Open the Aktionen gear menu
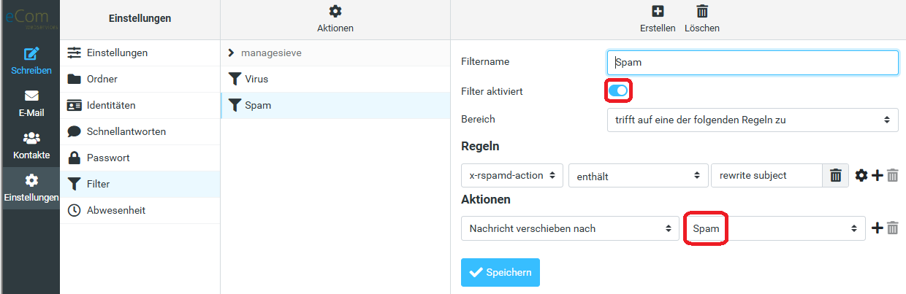Viewport: 906px width, 294px height. click(335, 19)
